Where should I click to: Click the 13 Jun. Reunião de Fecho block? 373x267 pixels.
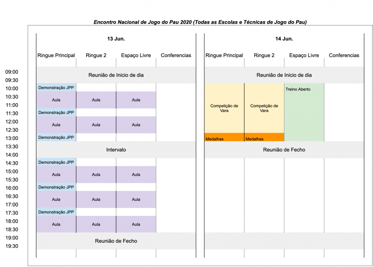[x=116, y=241]
